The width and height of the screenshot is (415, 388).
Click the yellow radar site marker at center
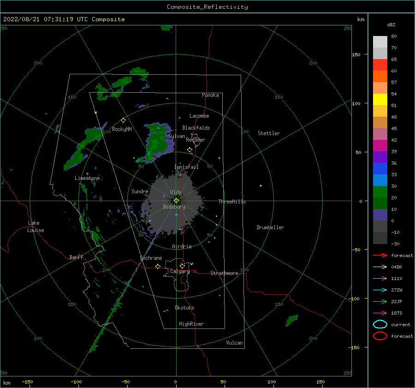pyautogui.click(x=176, y=201)
